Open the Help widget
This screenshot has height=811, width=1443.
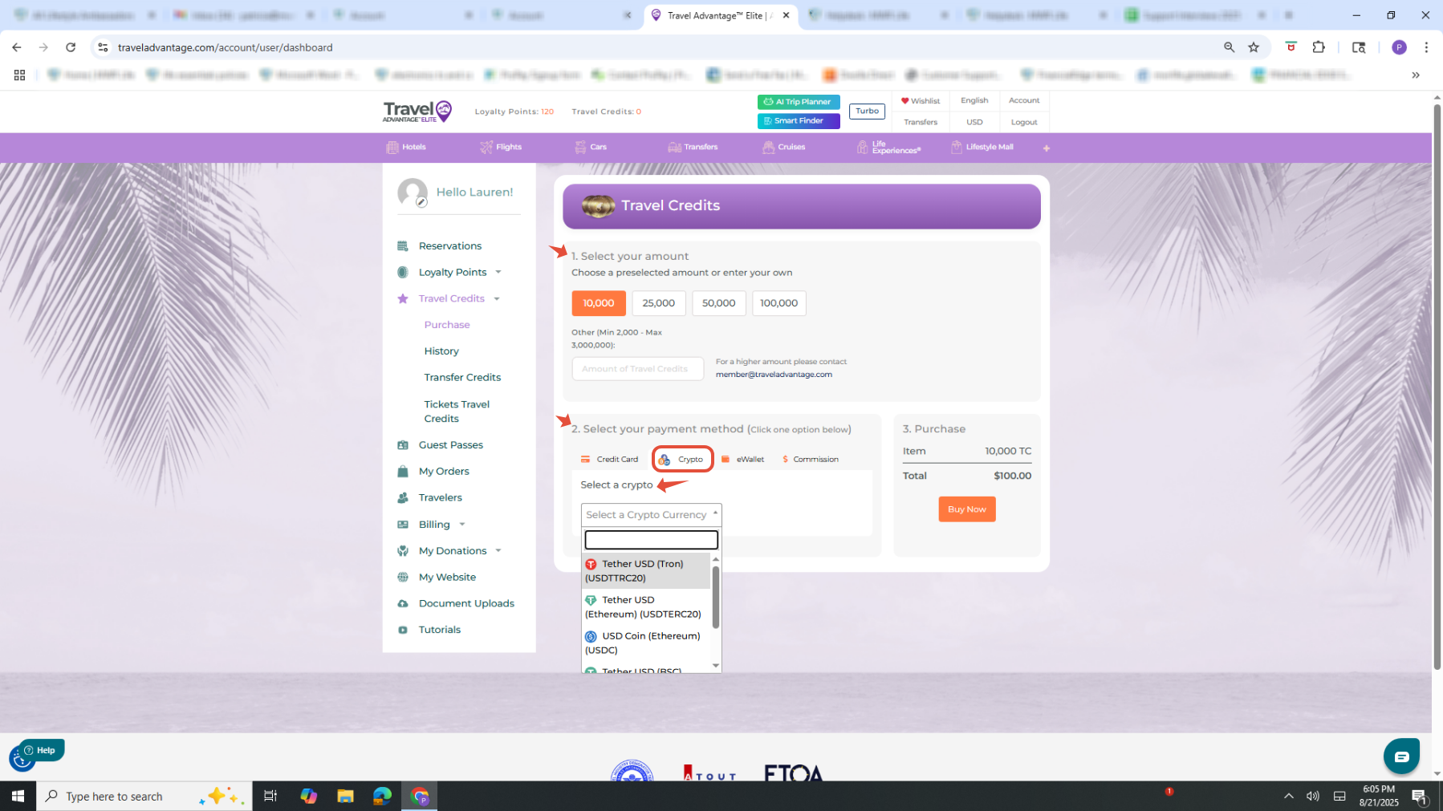40,751
